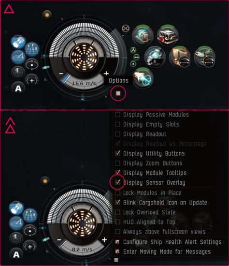
Task: Click the tactical overlay grid icon, upper HUD
Action: coord(32,49)
